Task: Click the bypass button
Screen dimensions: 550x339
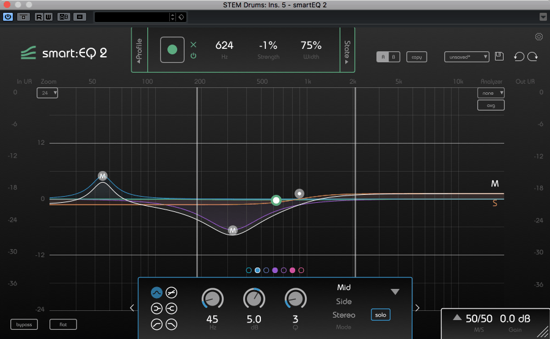Action: point(24,324)
